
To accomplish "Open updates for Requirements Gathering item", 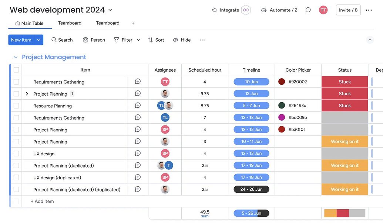I will 137,81.
